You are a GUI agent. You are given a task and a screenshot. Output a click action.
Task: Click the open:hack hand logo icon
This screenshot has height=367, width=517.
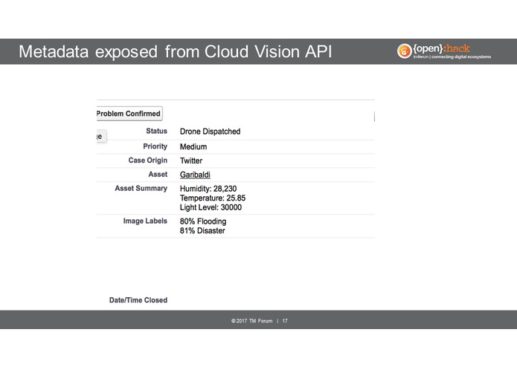(x=404, y=51)
